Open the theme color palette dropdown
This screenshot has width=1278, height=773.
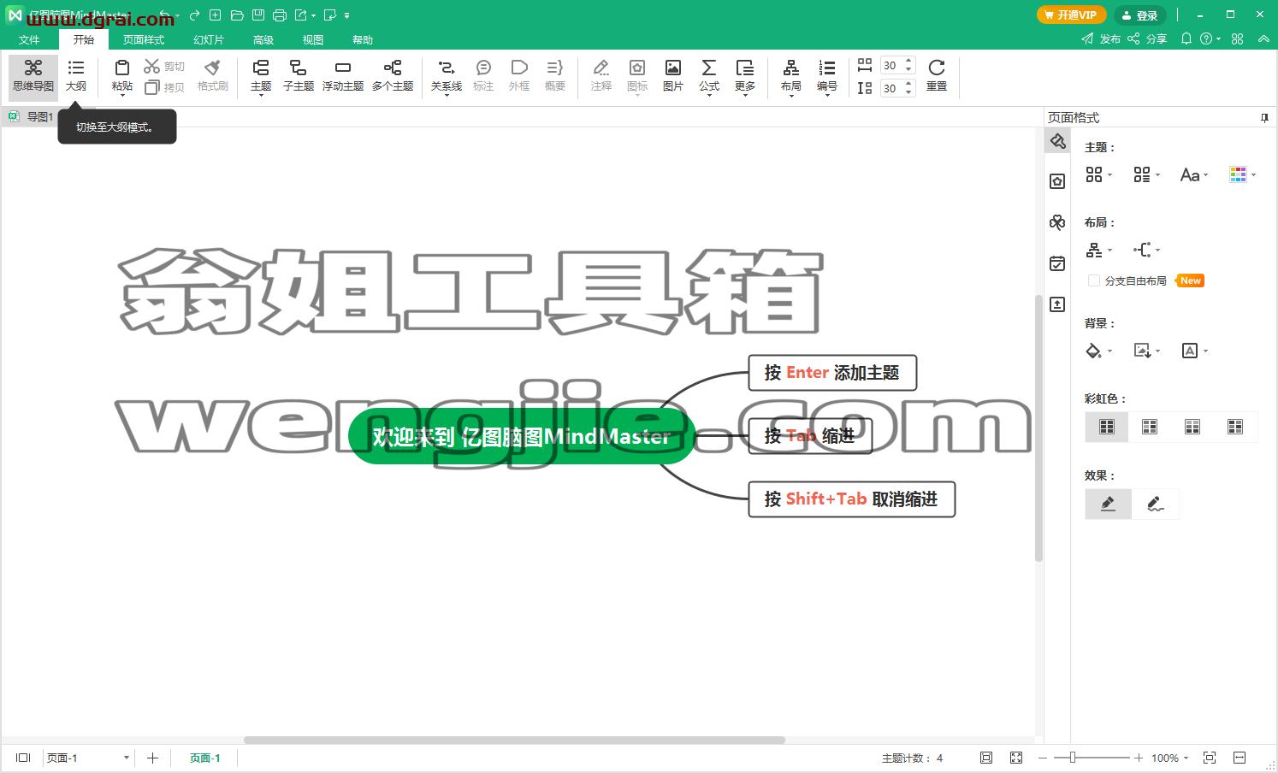(1242, 174)
